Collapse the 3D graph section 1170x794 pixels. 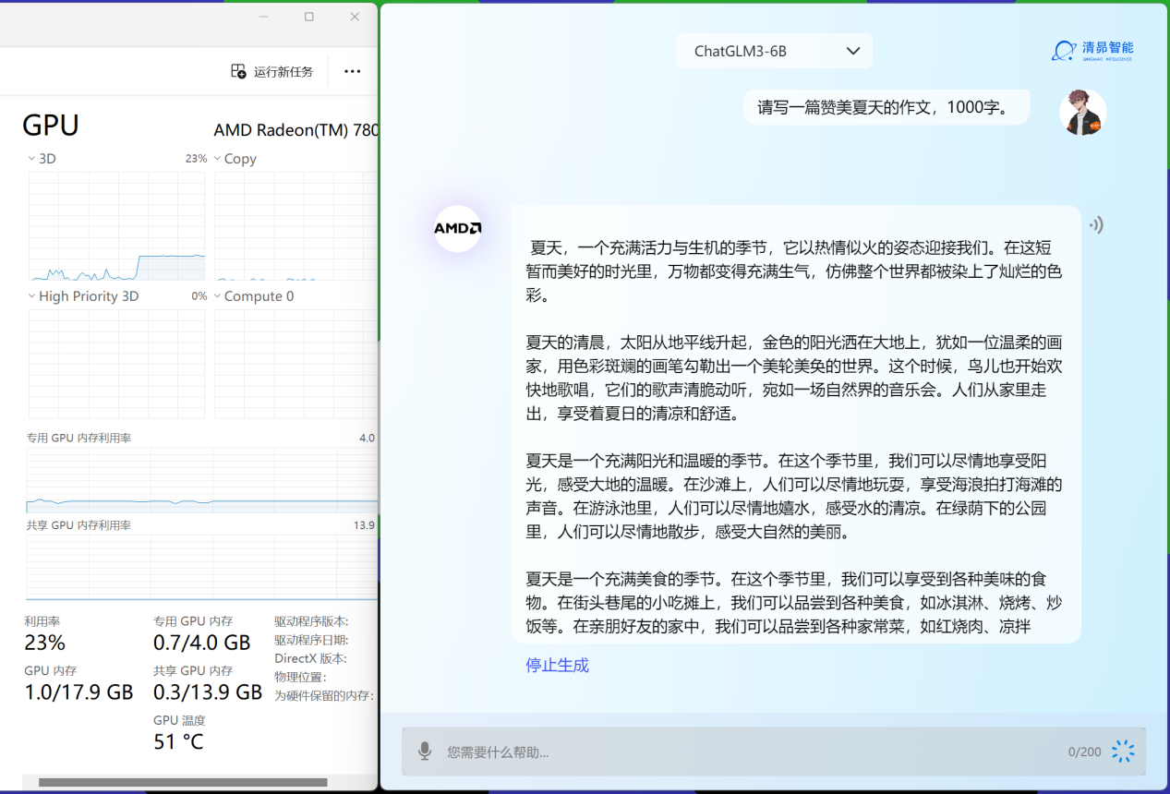32,158
